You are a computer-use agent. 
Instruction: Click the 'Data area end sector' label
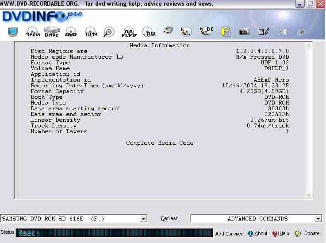(x=66, y=114)
